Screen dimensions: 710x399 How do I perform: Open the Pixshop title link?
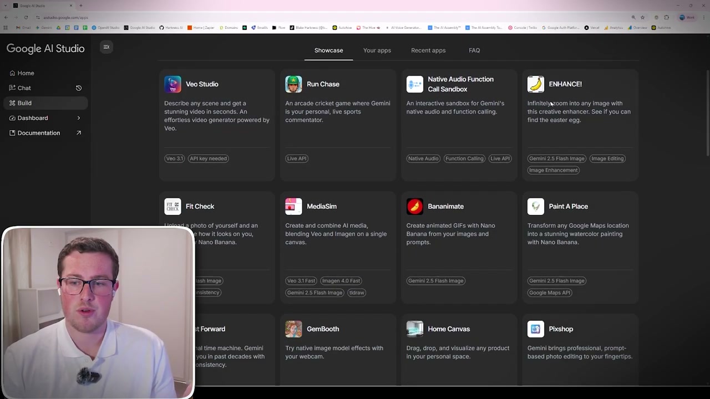(561, 329)
